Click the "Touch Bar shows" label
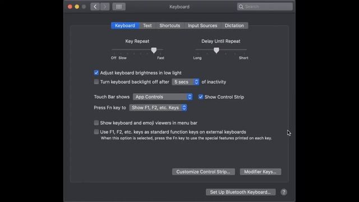The width and height of the screenshot is (359, 202). coord(112,97)
